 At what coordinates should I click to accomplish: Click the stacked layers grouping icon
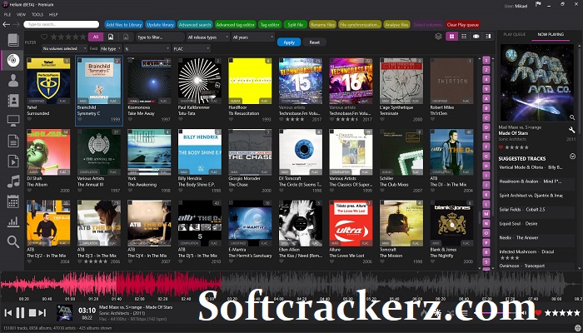tap(438, 37)
